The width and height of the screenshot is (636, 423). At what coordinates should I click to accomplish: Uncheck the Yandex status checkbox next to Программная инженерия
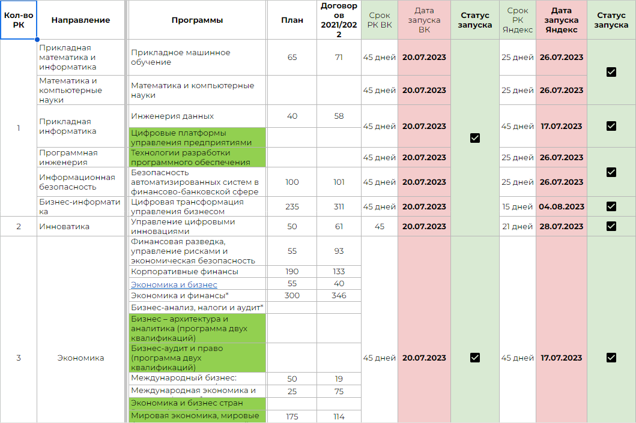click(x=611, y=172)
